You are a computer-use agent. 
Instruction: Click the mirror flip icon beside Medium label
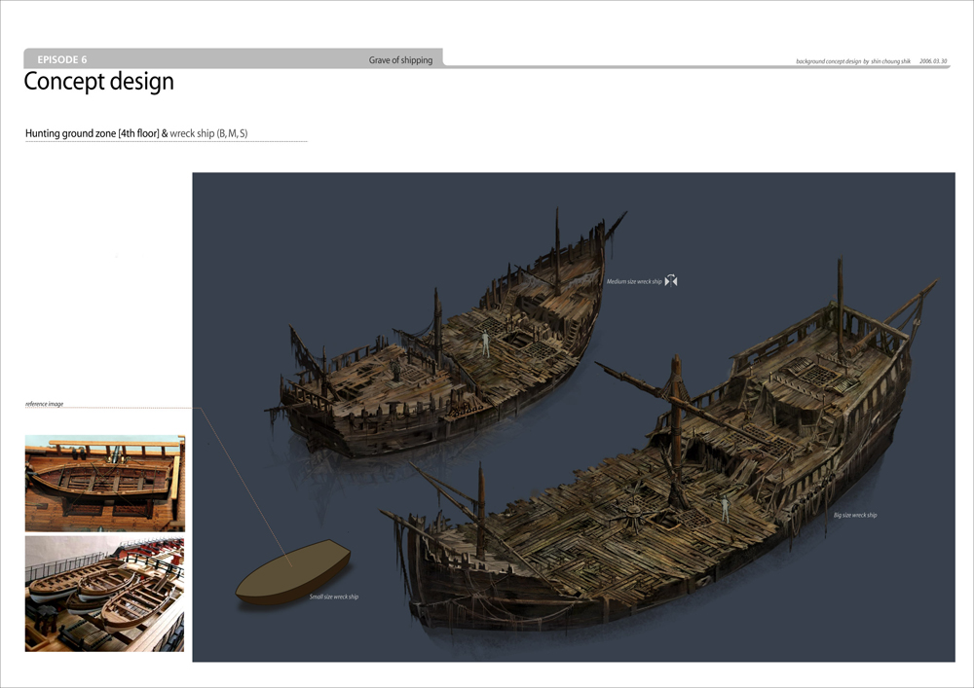670,281
